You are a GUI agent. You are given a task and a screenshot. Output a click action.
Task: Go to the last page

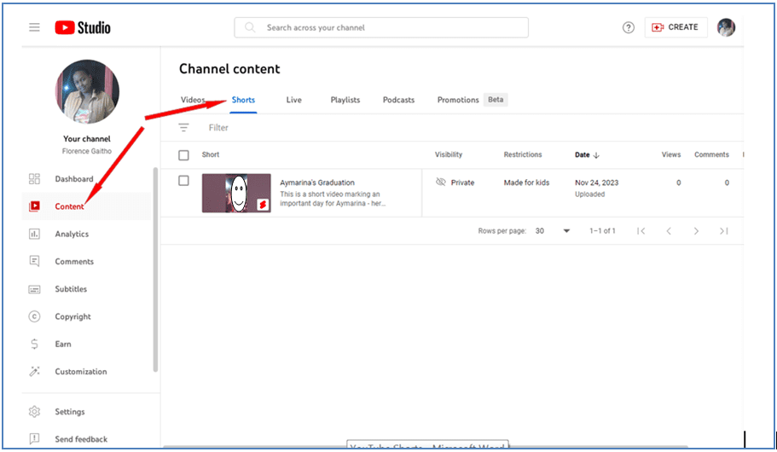click(724, 231)
